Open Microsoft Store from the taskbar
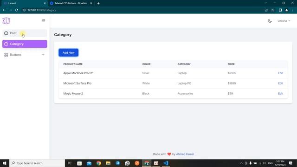Viewport: 297px width, 167px height. [79, 163]
